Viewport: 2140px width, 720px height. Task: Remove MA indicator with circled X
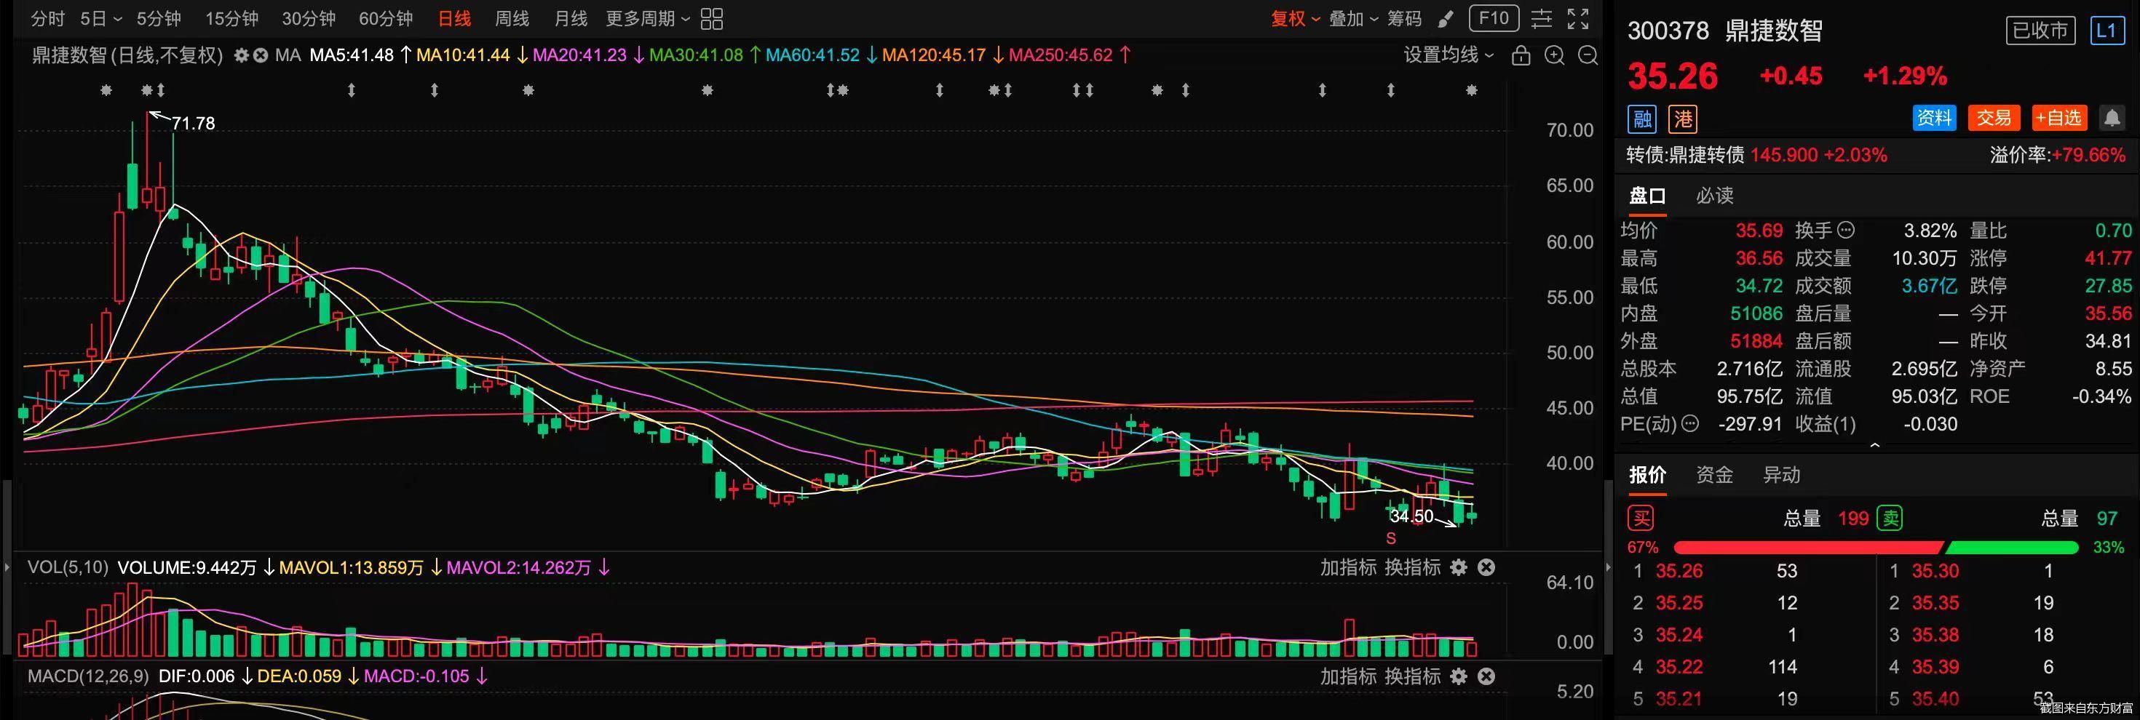pyautogui.click(x=261, y=56)
